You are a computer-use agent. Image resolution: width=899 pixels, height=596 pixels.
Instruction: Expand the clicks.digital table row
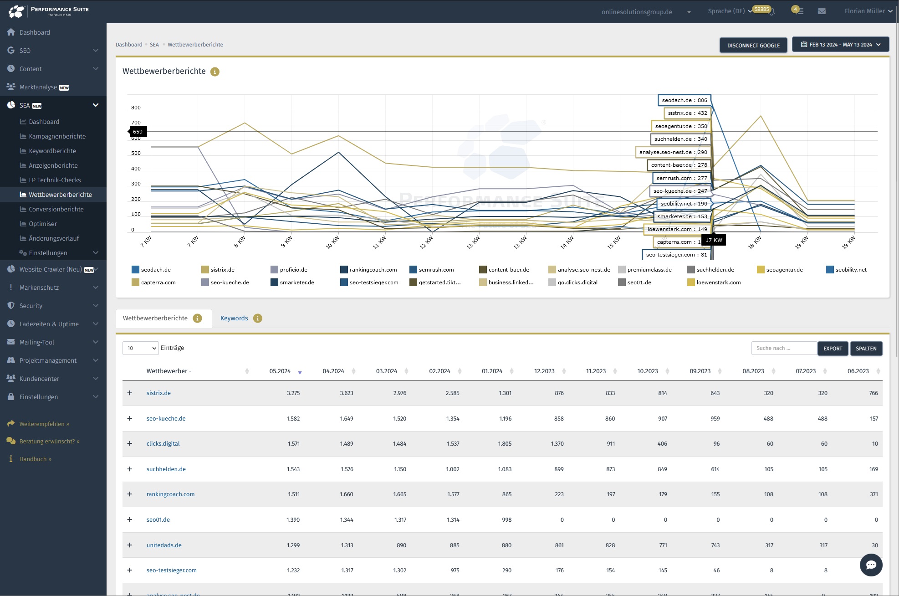pyautogui.click(x=129, y=443)
